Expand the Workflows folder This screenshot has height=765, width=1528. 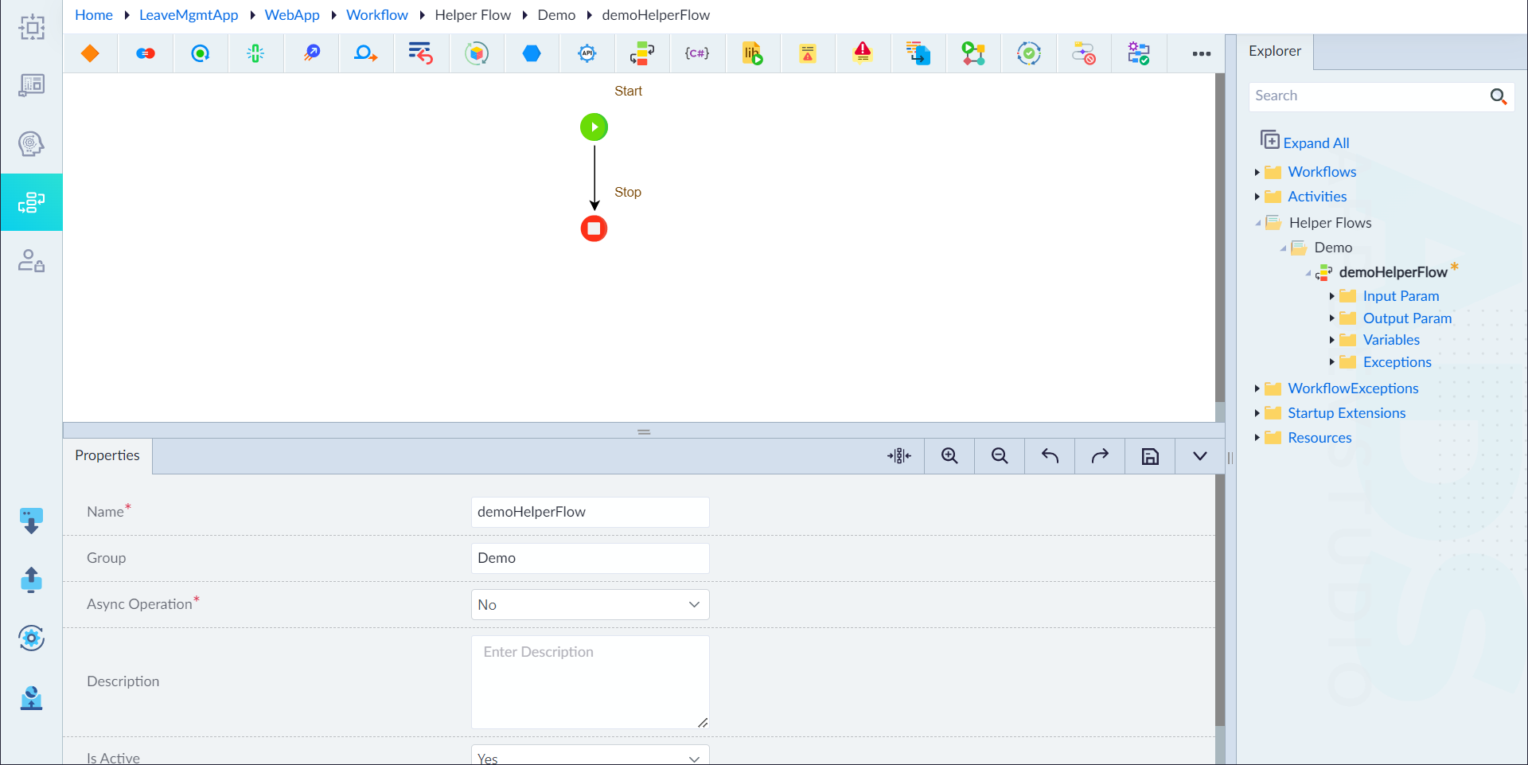[x=1257, y=172]
